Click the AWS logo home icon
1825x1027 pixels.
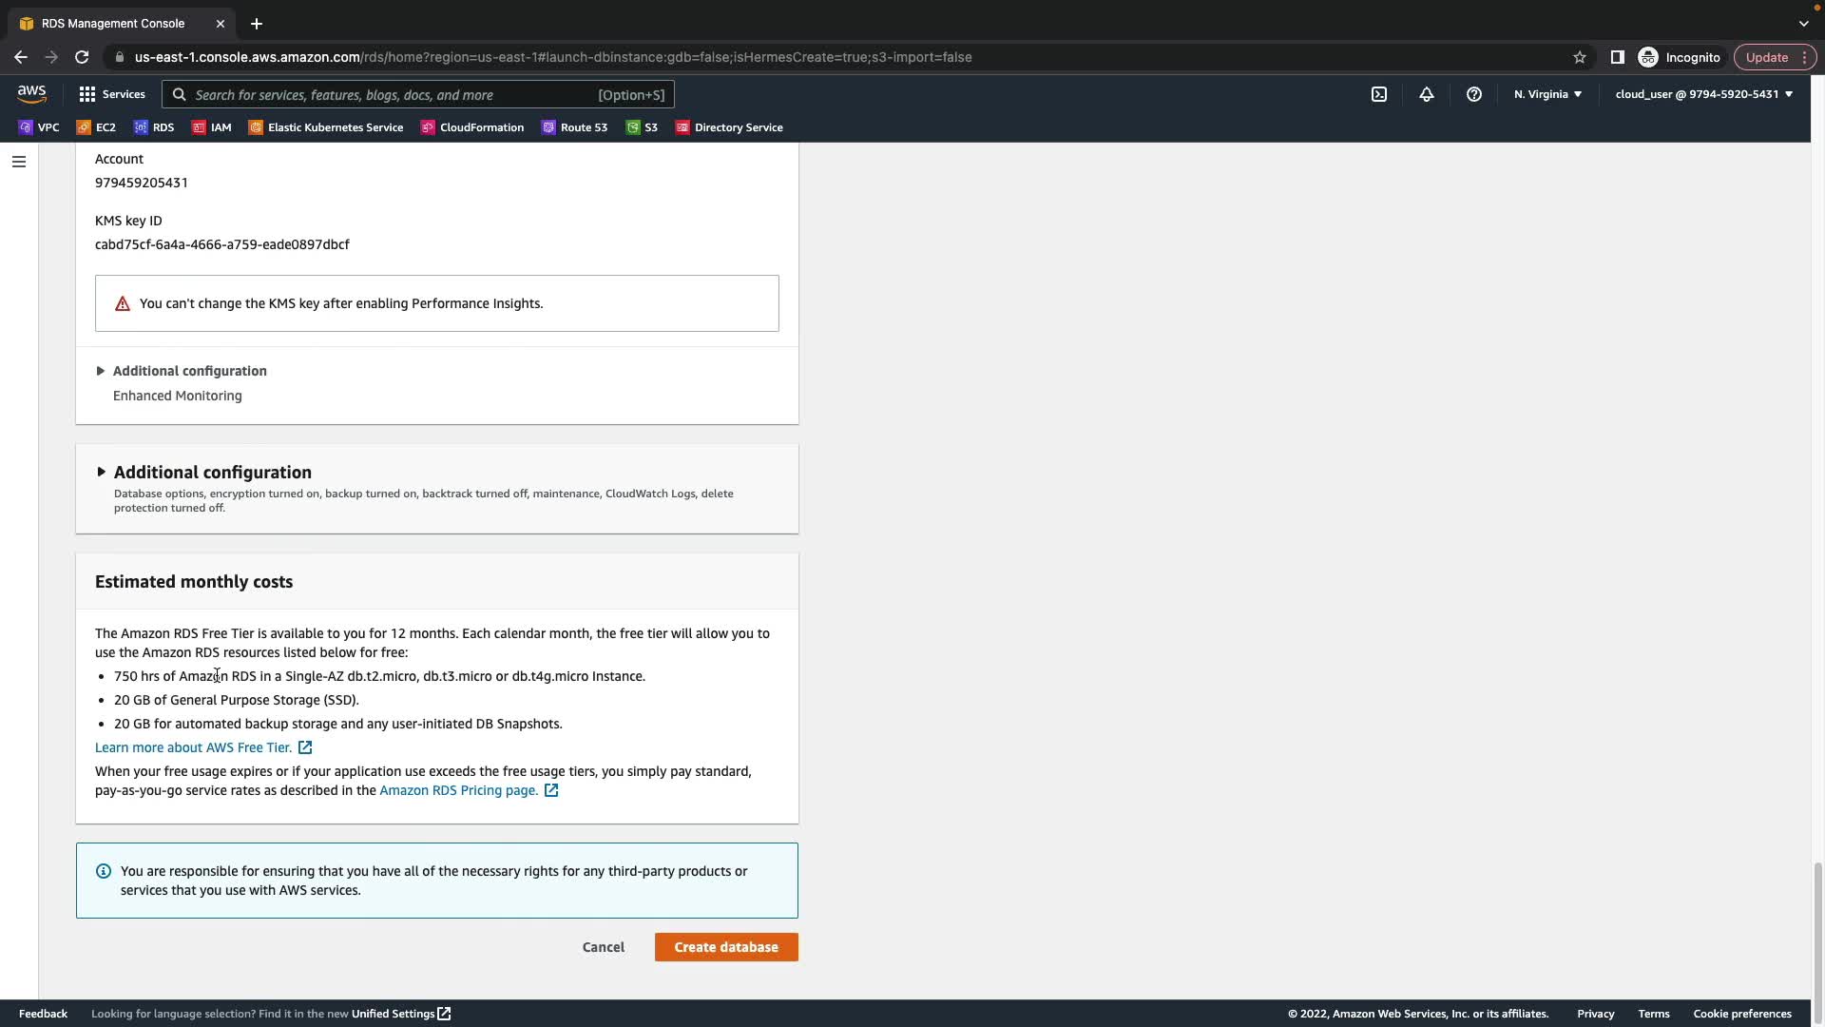31,93
